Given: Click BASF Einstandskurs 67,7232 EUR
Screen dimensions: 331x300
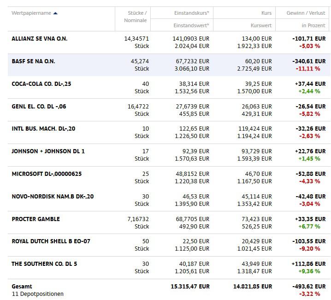Looking at the screenshot, I should [x=193, y=61].
